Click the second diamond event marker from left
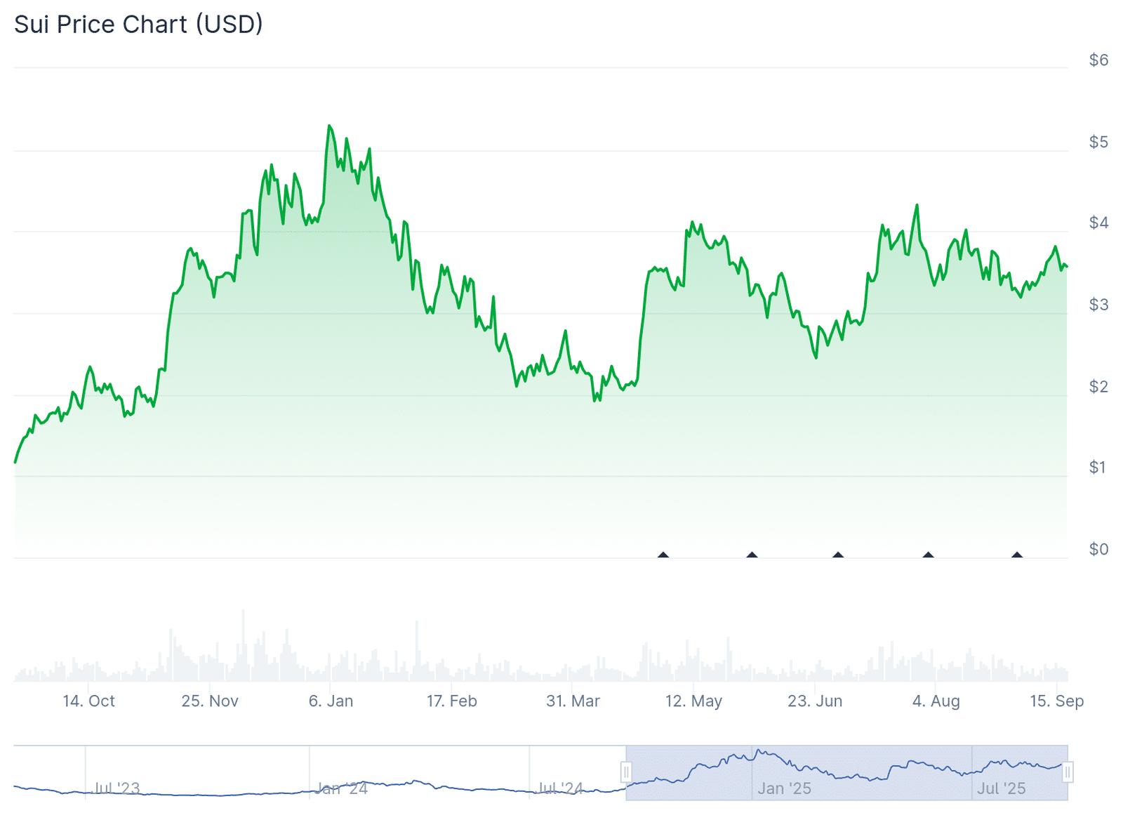Screen dimensions: 1123x820 point(752,555)
